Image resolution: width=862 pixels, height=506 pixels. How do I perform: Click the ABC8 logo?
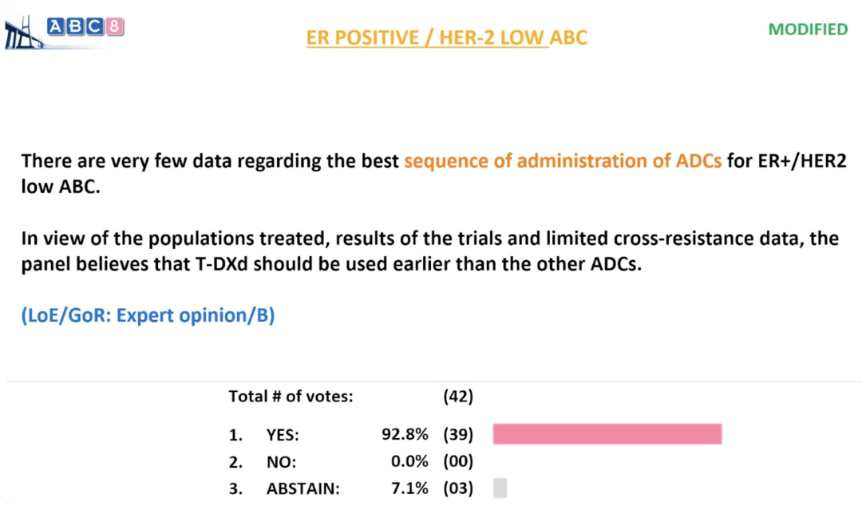[85, 27]
